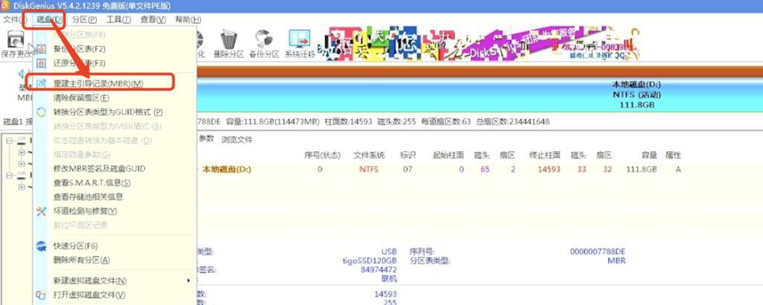Choose 坏道检测与修复(Y) menu entry
Viewport: 763px width, 305px height.
[85, 211]
